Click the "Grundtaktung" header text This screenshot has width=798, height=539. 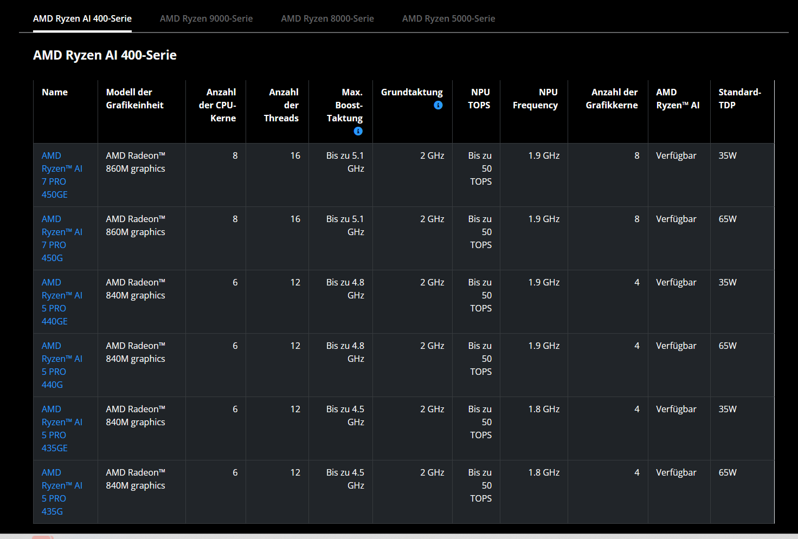(x=412, y=92)
